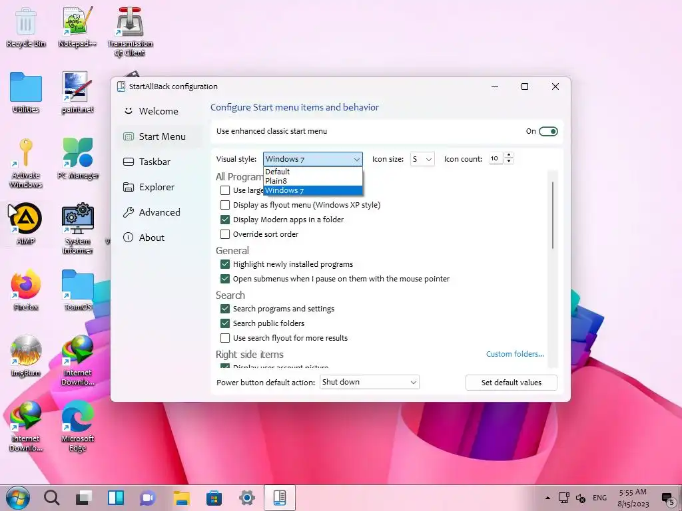The height and width of the screenshot is (511, 682).
Task: Switch to the Start Menu section
Action: (159, 136)
